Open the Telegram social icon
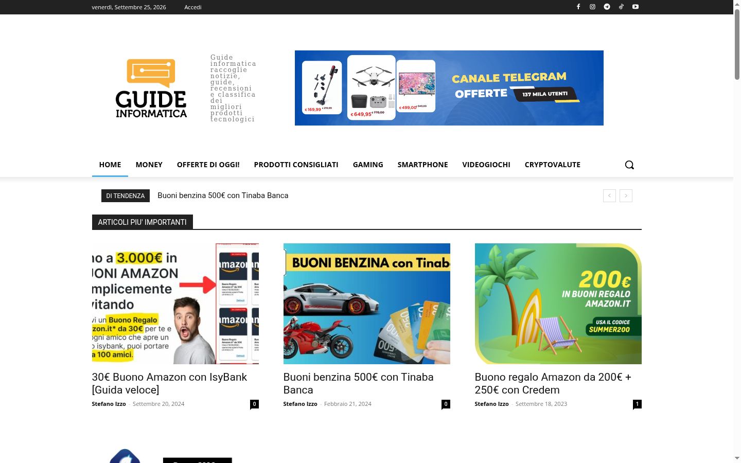Screen dimensions: 741x463 607,7
